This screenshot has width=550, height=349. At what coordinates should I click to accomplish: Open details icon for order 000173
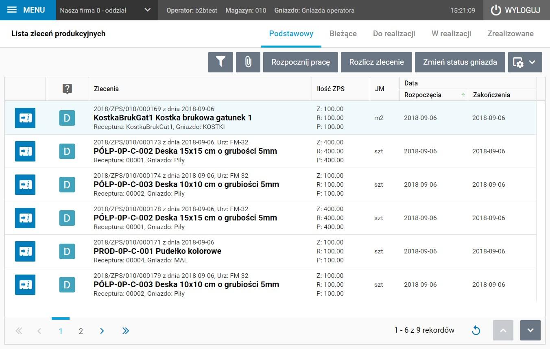(25, 151)
